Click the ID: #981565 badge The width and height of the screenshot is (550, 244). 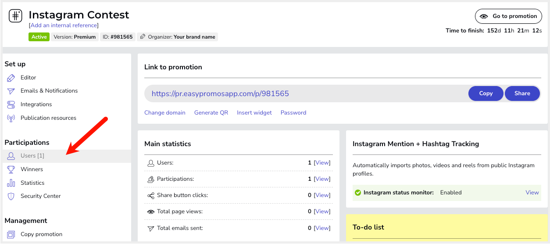click(x=118, y=37)
